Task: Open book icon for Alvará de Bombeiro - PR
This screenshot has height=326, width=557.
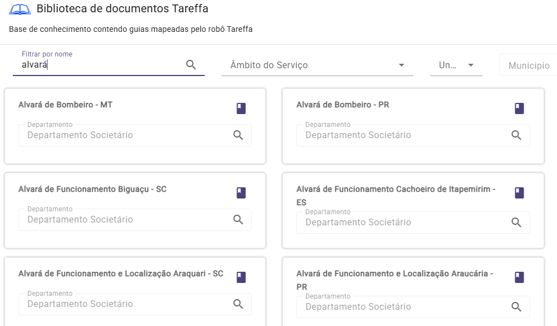Action: click(x=520, y=108)
